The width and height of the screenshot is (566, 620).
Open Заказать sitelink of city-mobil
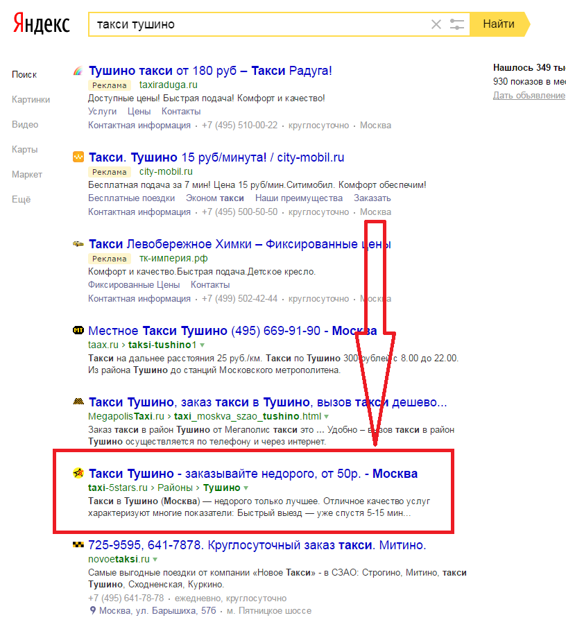pos(372,198)
